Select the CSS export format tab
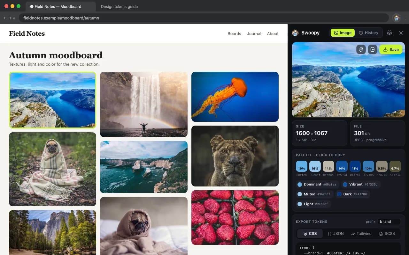The height and width of the screenshot is (255, 409). coord(310,234)
